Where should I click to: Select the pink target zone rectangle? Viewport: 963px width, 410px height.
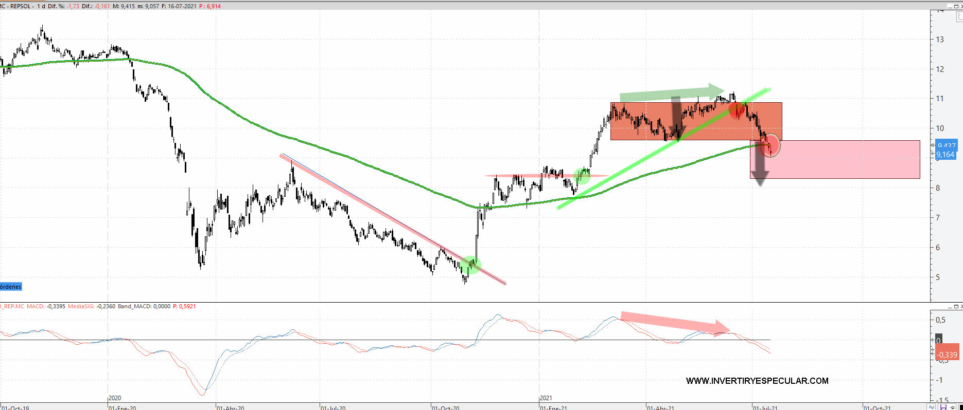coord(844,160)
